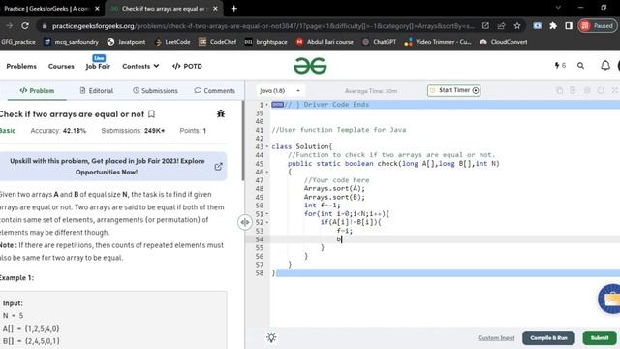Place cursor on code line 54
620x349 pixels.
445,239
